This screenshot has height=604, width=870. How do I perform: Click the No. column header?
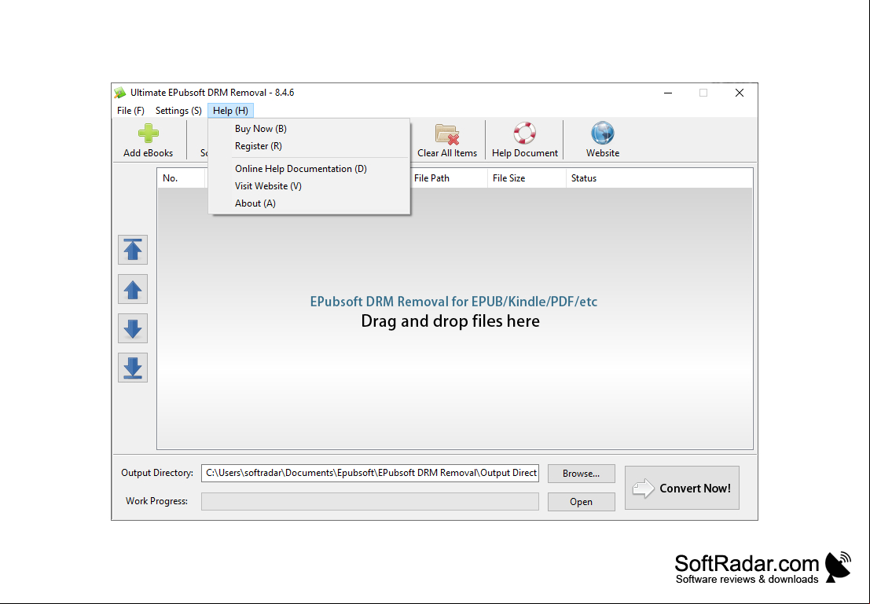point(182,178)
